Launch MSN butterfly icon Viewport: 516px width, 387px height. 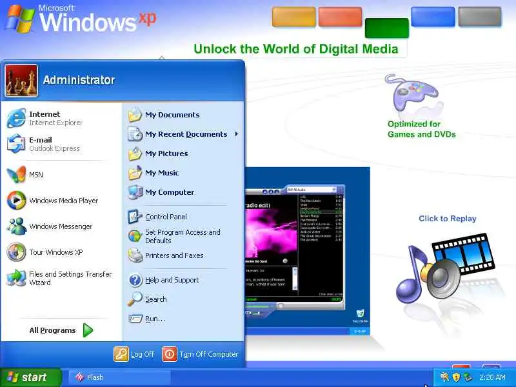coord(16,175)
